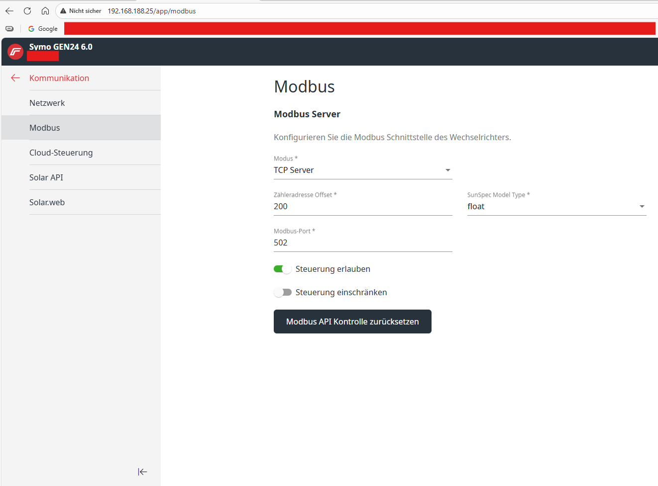Reload the page with the refresh icon
The image size is (658, 486).
pos(27,11)
